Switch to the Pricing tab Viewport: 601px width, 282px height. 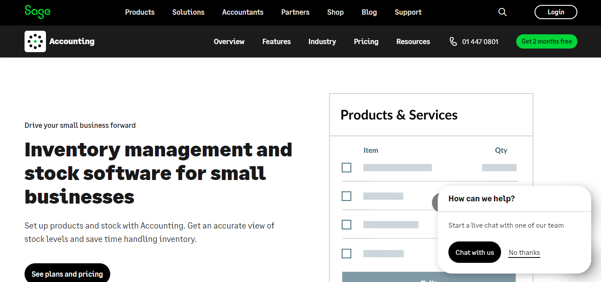366,41
